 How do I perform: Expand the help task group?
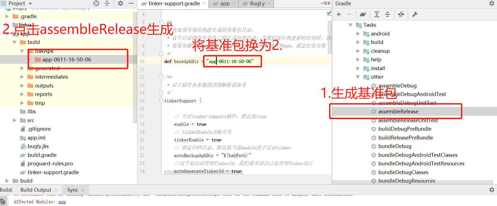pos(358,60)
